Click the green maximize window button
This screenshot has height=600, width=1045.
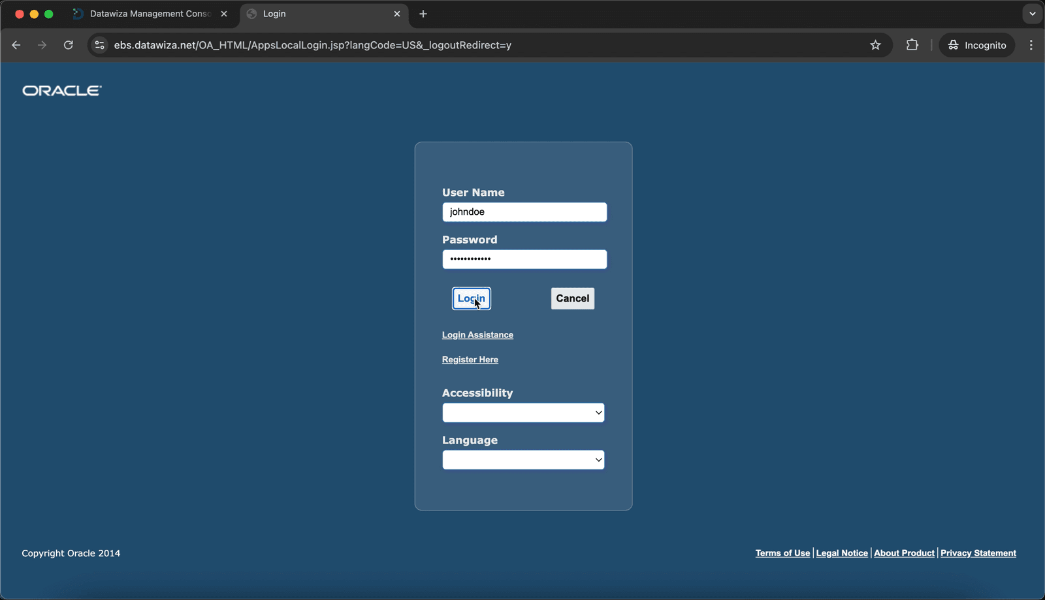48,14
